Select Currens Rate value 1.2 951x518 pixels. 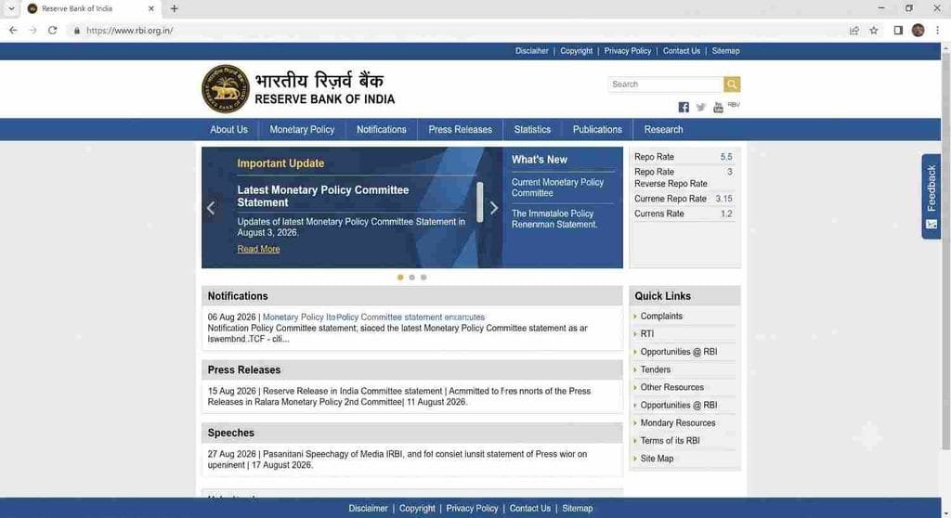pos(726,214)
